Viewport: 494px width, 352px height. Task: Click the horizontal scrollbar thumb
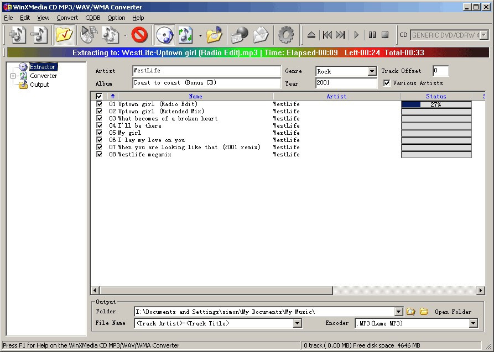[216, 290]
